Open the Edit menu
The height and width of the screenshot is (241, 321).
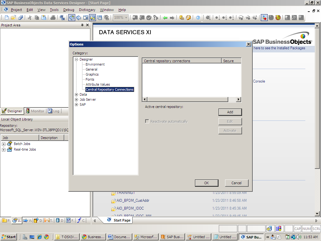point(30,10)
